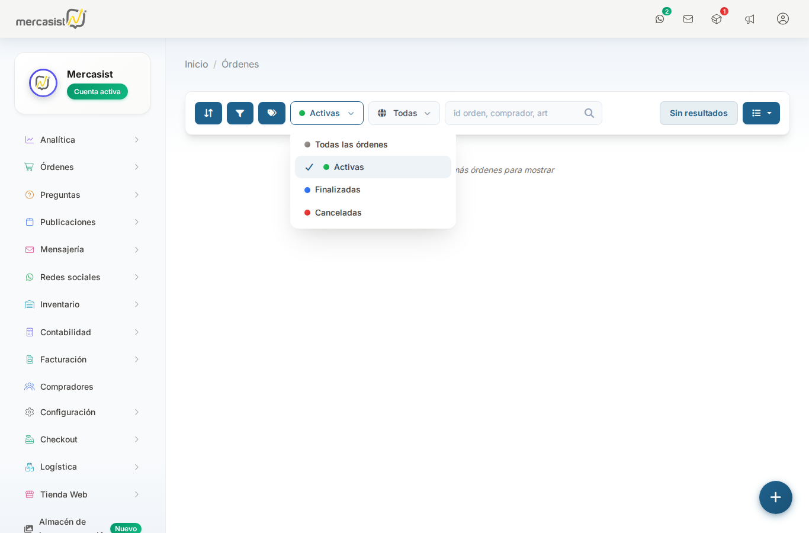This screenshot has width=809, height=533.
Task: Click the floating plus add button
Action: tap(776, 497)
